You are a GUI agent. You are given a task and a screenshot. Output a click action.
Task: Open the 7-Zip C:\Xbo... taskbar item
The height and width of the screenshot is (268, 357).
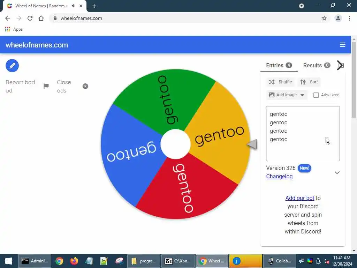click(x=178, y=261)
